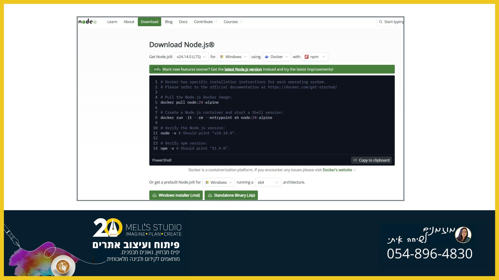Viewport: 499px width, 280px height.
Task: Select the Download tab in the navigation
Action: pyautogui.click(x=149, y=22)
